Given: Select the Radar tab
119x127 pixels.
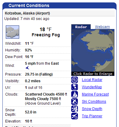Looking at the screenshot, I should (x=81, y=27).
